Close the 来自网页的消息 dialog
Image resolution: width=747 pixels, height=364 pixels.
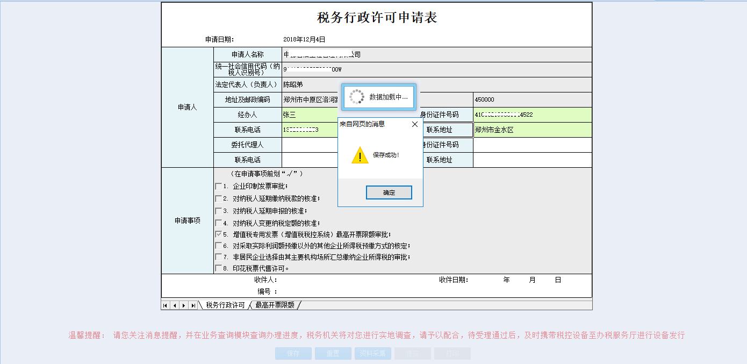point(414,124)
